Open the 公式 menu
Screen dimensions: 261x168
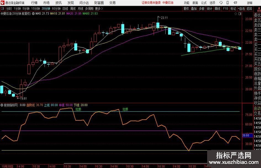pos(204,3)
